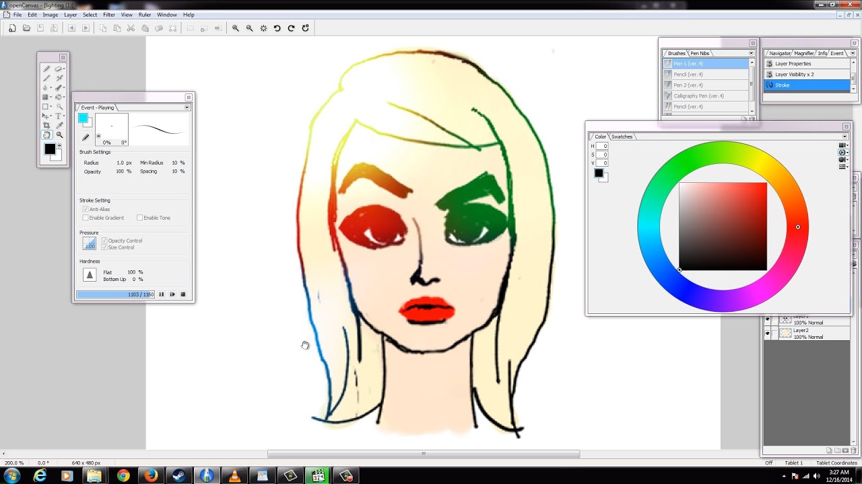Image resolution: width=862 pixels, height=484 pixels.
Task: Click the H value input field
Action: 602,146
